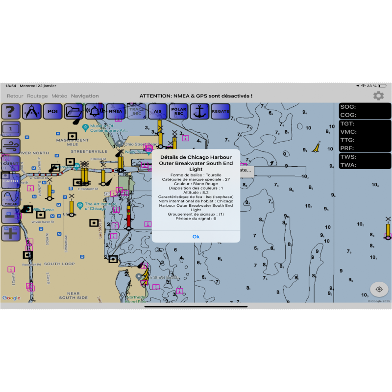
Task: Tap the alarm bell button
Action: tap(95, 112)
